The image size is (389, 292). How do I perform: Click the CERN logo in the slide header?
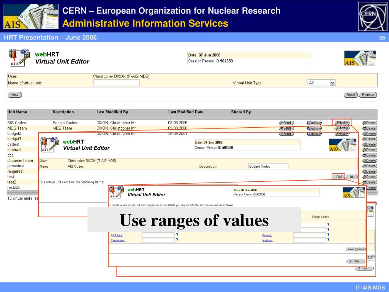tap(373, 16)
